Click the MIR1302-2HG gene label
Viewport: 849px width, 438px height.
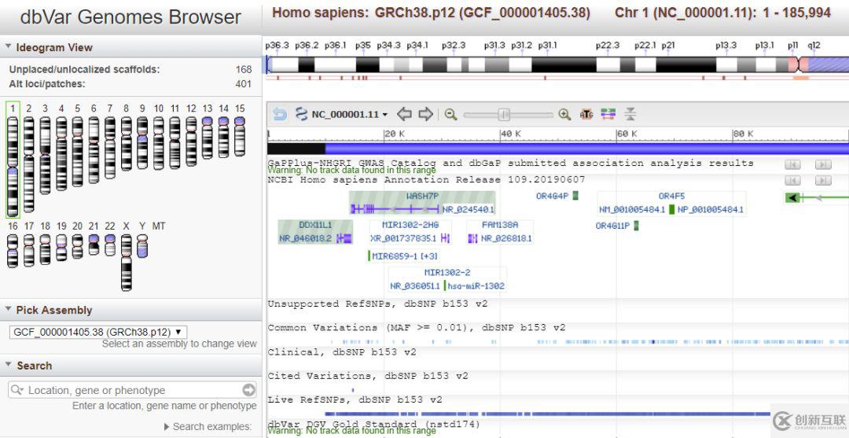coord(410,225)
